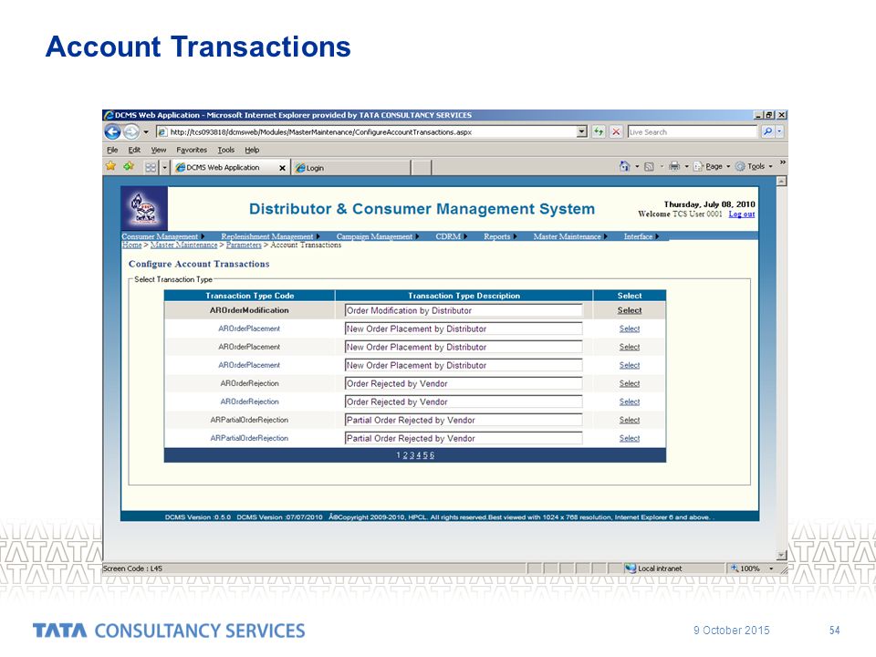Click the Log out link
The image size is (876, 657).
click(741, 214)
